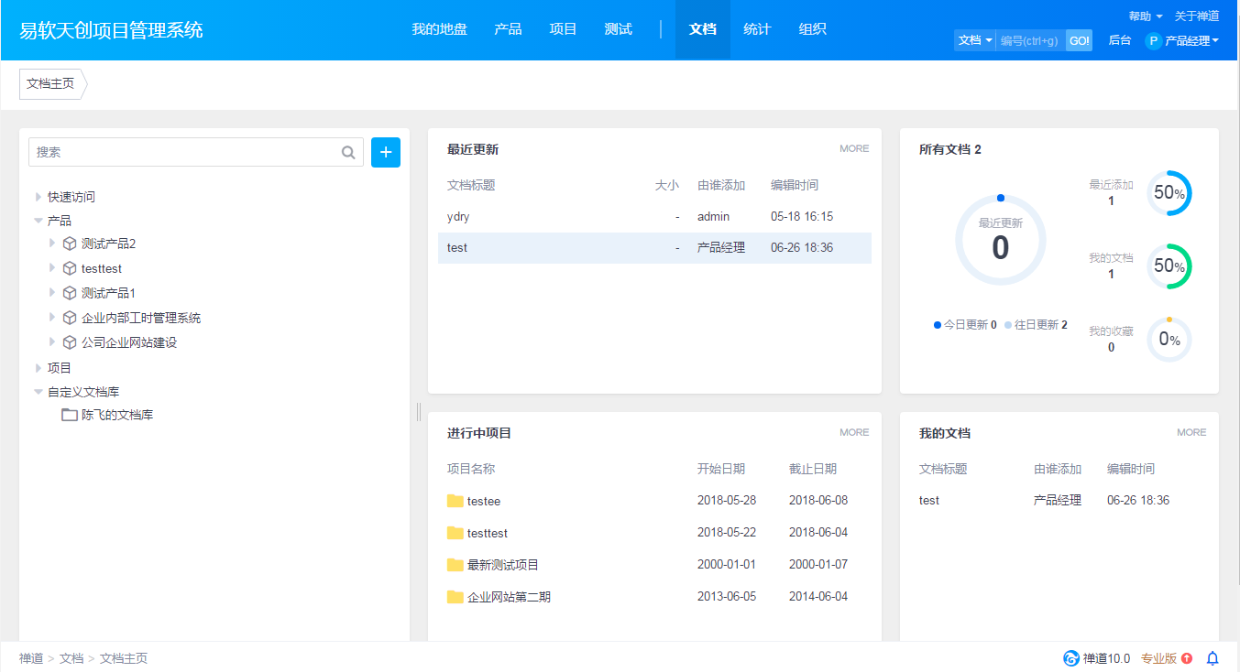
Task: Open project 企业网站第二期 name
Action: [x=509, y=597]
